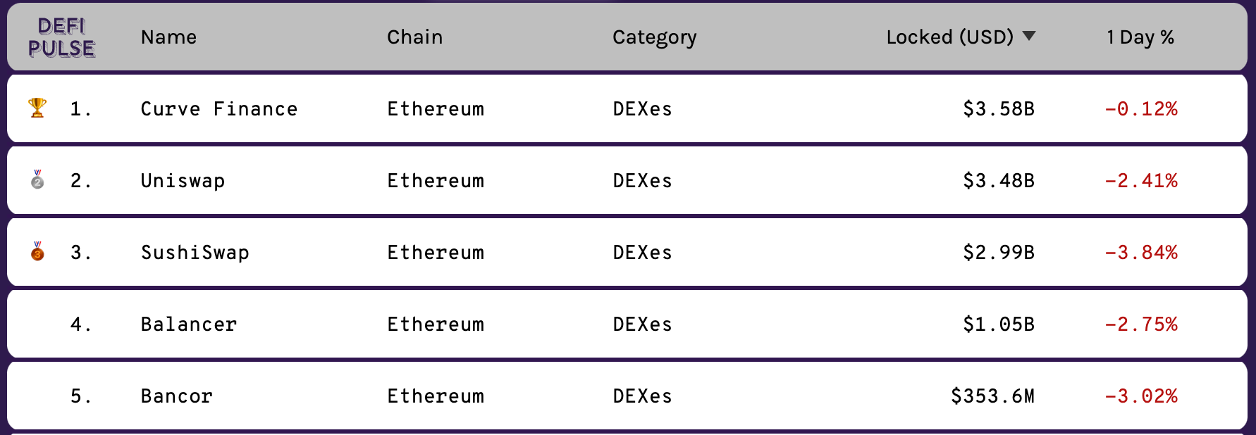Click Uniswap's $3.48B locked value
Image resolution: width=1256 pixels, height=435 pixels.
[x=998, y=181]
